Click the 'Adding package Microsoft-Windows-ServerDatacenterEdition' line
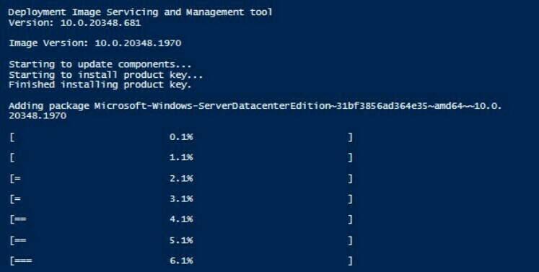The image size is (539, 272). click(x=255, y=106)
